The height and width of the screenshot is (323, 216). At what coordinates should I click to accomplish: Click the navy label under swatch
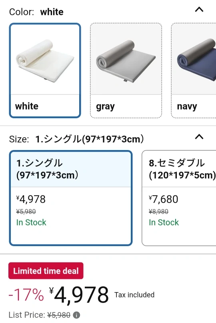tap(187, 107)
